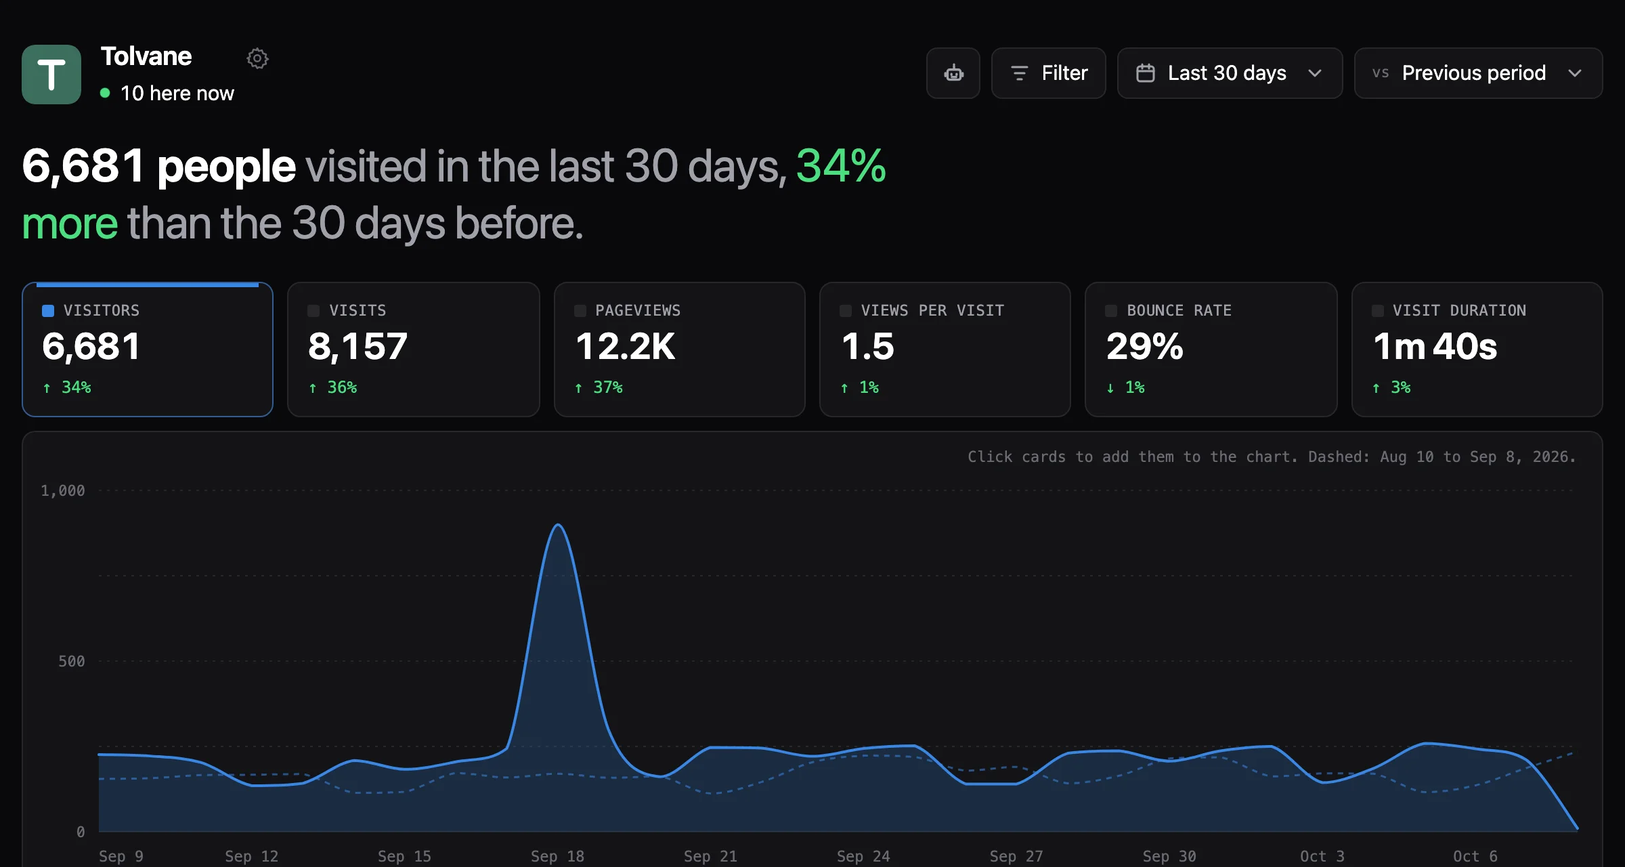The width and height of the screenshot is (1625, 867).
Task: Click the Dashed: Aug 10 to Sep 8 note
Action: coord(1442,457)
